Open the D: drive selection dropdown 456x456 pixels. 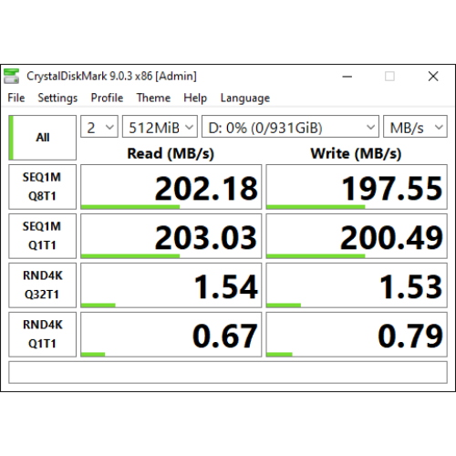click(290, 127)
